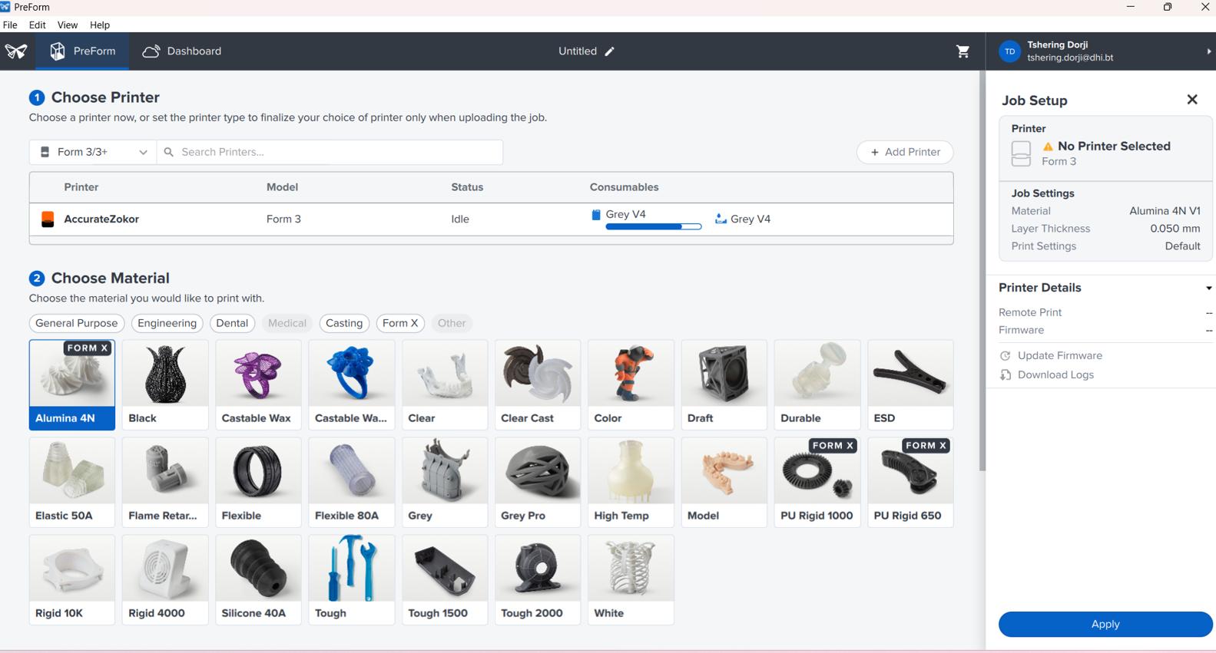The width and height of the screenshot is (1216, 653).
Task: Open the Form 3/3+ printer type dropdown
Action: click(93, 152)
